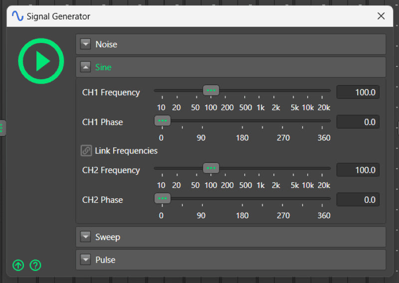Click the sine wave icon in title bar

tap(17, 16)
